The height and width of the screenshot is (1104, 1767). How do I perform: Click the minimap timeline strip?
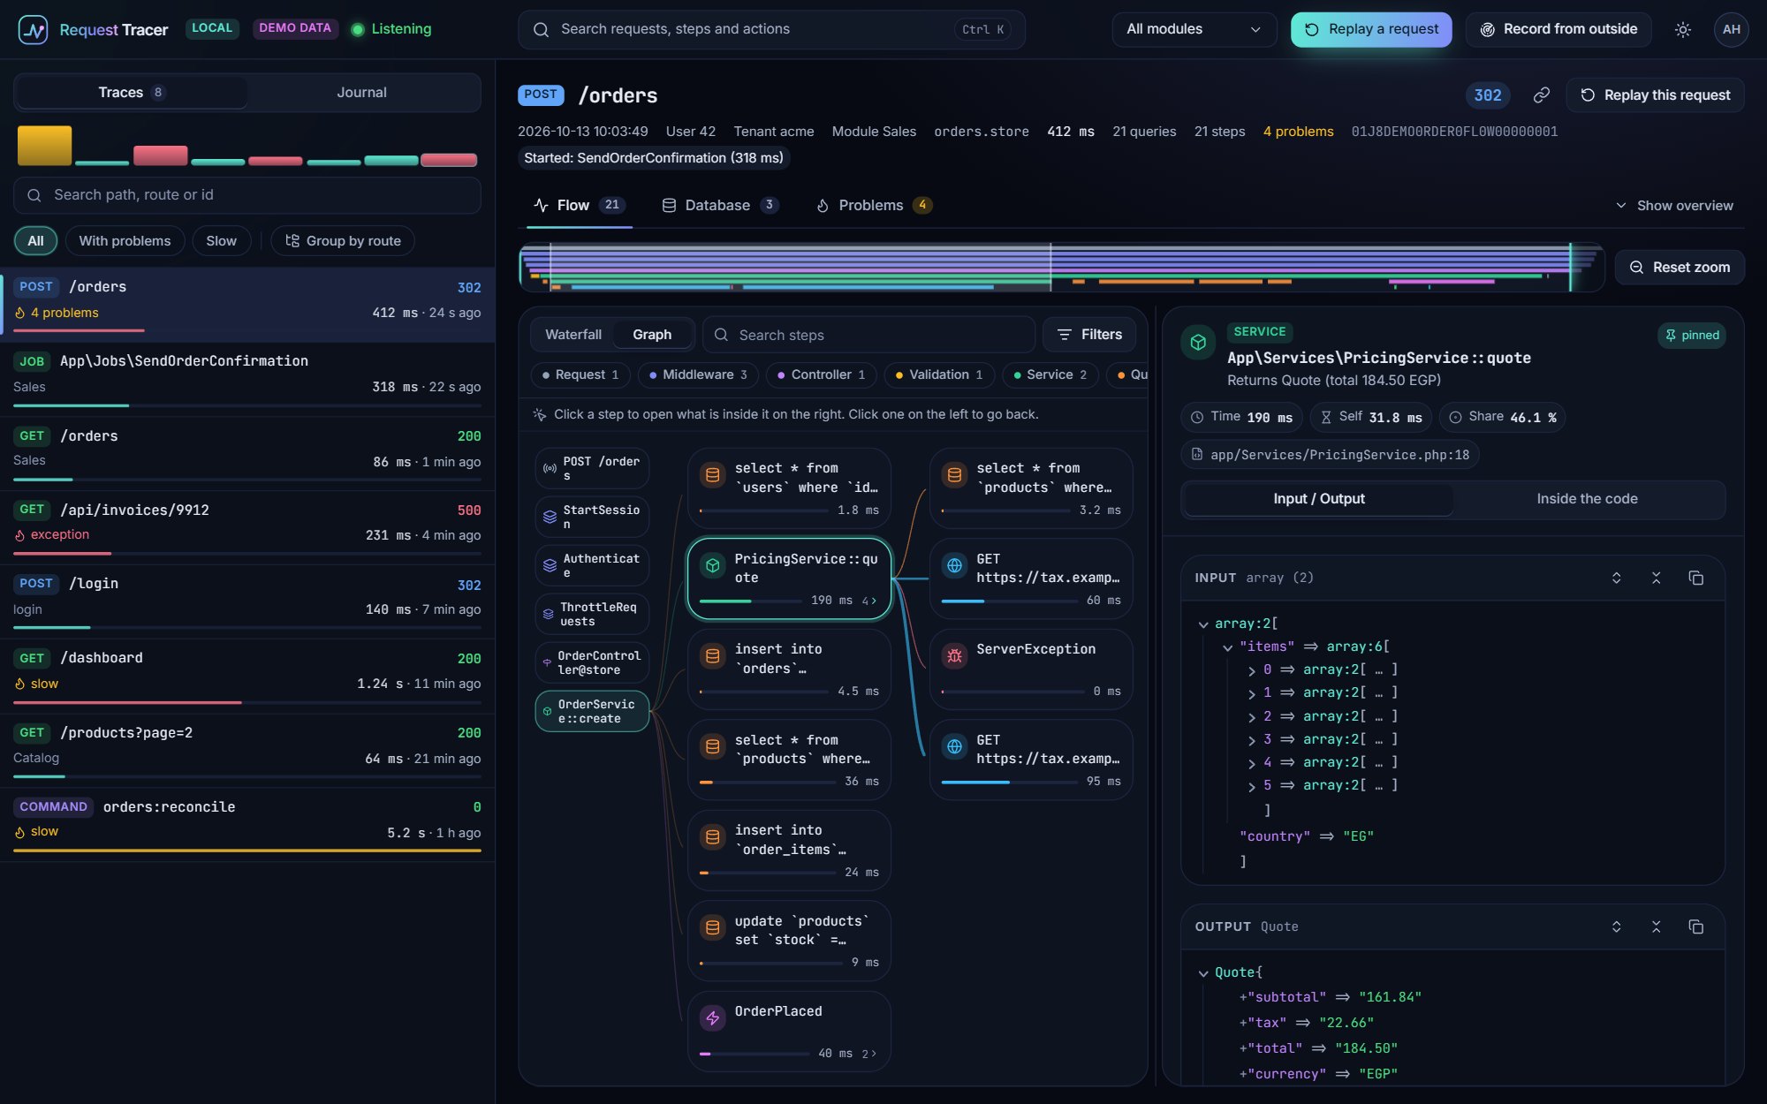click(1061, 267)
